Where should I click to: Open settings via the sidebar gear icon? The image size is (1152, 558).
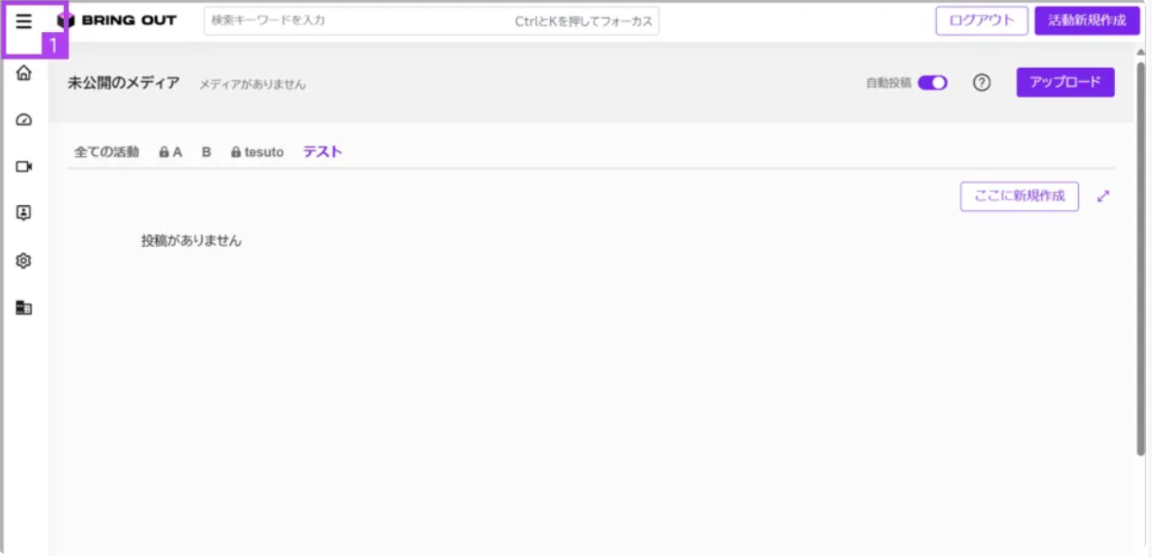click(24, 261)
